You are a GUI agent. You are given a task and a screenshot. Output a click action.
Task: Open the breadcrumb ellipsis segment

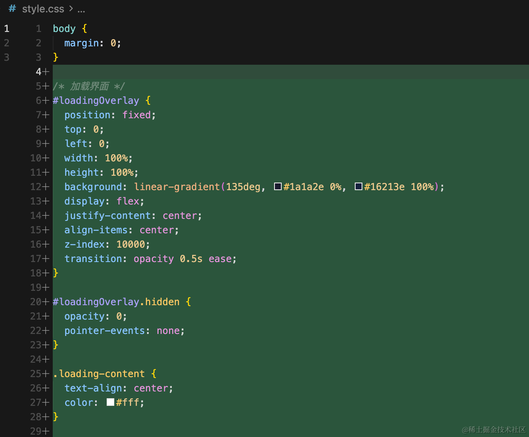[81, 10]
